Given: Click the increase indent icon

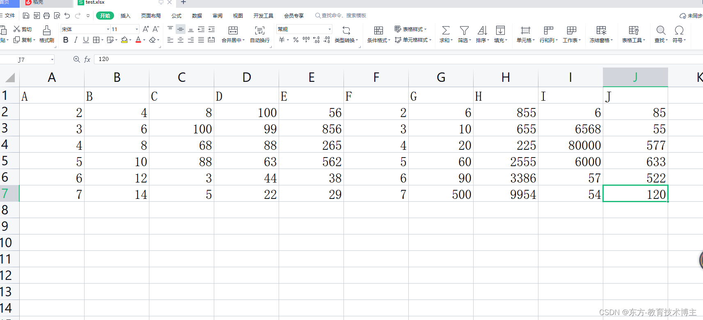Looking at the screenshot, I should 211,29.
